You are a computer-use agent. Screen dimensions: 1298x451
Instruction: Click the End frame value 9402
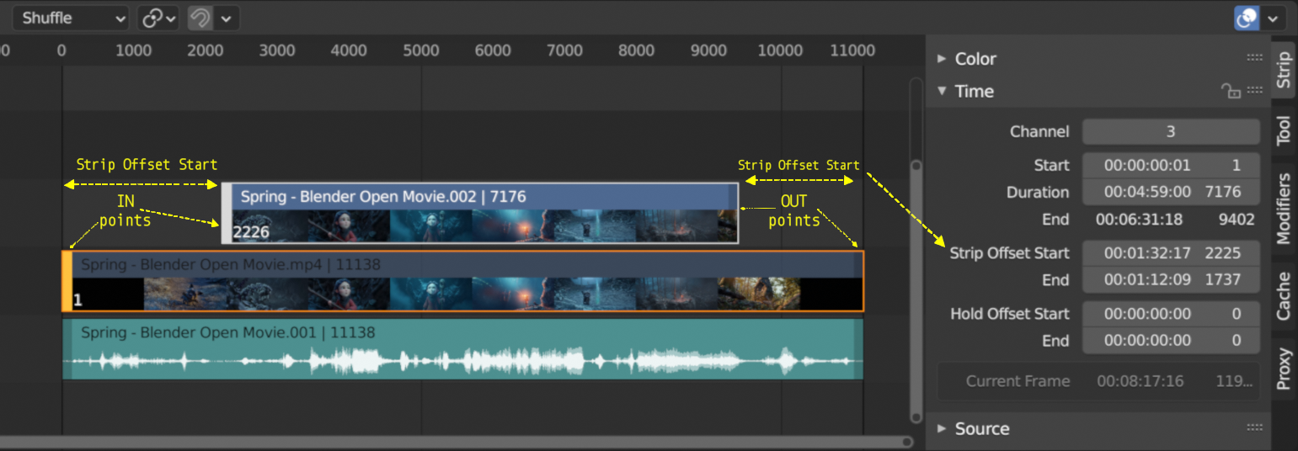click(1237, 220)
